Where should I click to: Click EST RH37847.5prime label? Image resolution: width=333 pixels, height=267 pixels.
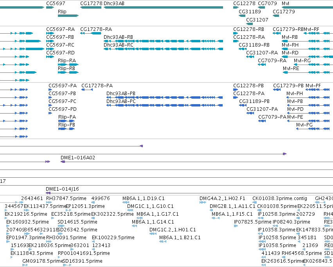(66, 198)
